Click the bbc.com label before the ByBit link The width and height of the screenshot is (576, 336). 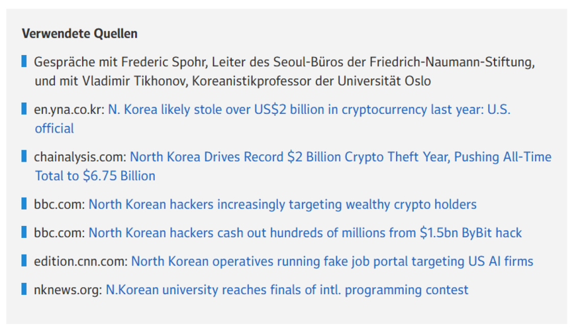pyautogui.click(x=60, y=233)
